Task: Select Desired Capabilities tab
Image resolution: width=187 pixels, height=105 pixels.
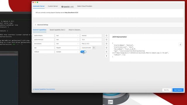Action: [40, 30]
